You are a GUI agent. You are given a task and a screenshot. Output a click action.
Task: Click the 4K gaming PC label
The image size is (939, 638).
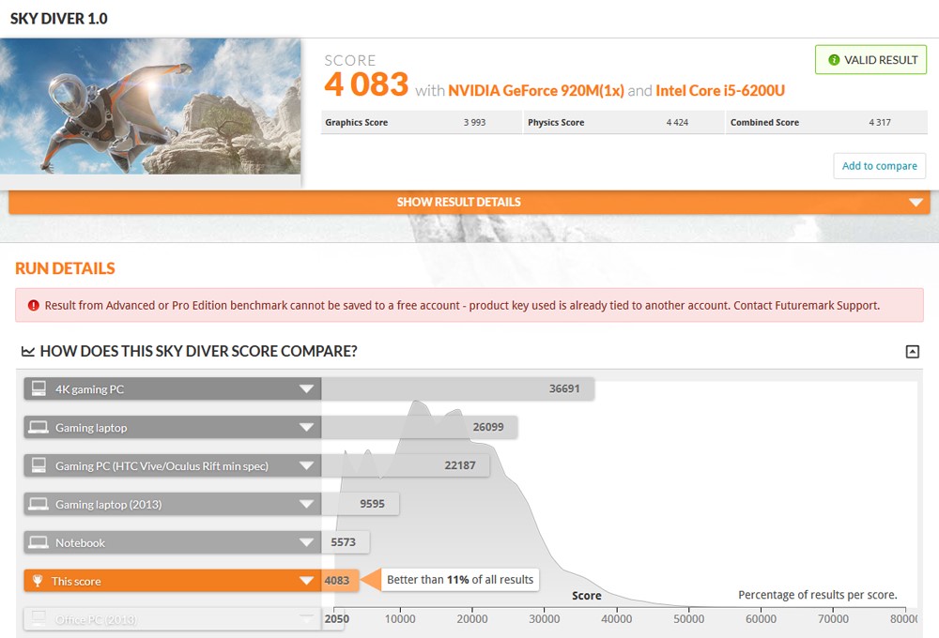click(90, 389)
